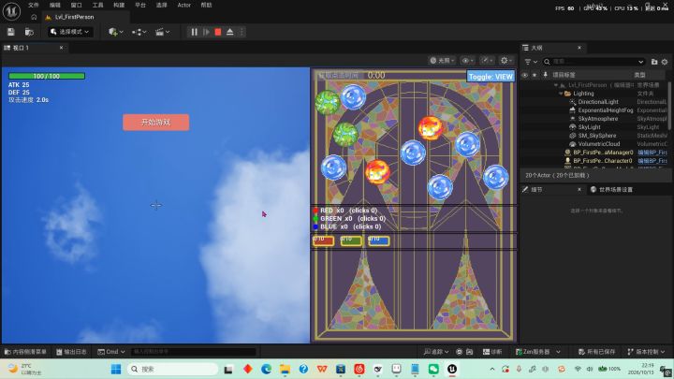Select VolumetricCloud in the Outliner
The width and height of the screenshot is (674, 379).
pyautogui.click(x=599, y=144)
